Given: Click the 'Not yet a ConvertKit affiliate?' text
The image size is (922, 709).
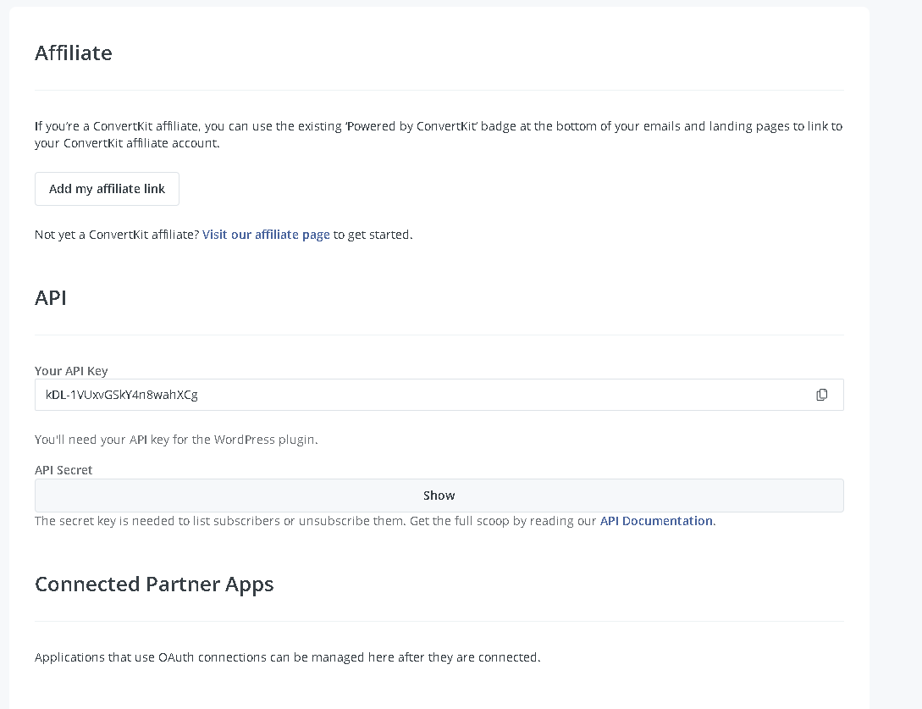Looking at the screenshot, I should tap(117, 234).
